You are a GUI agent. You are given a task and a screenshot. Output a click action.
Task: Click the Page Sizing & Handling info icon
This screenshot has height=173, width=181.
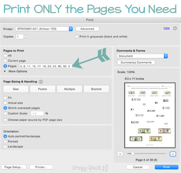tap(41, 82)
